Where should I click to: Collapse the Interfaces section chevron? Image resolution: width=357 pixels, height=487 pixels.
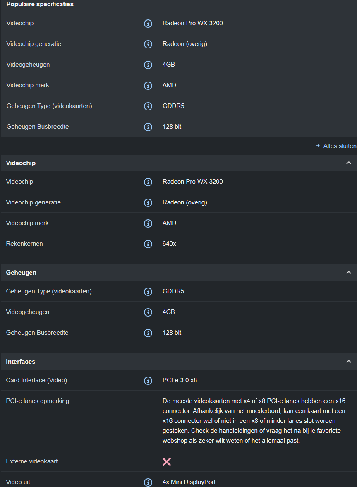(x=348, y=362)
